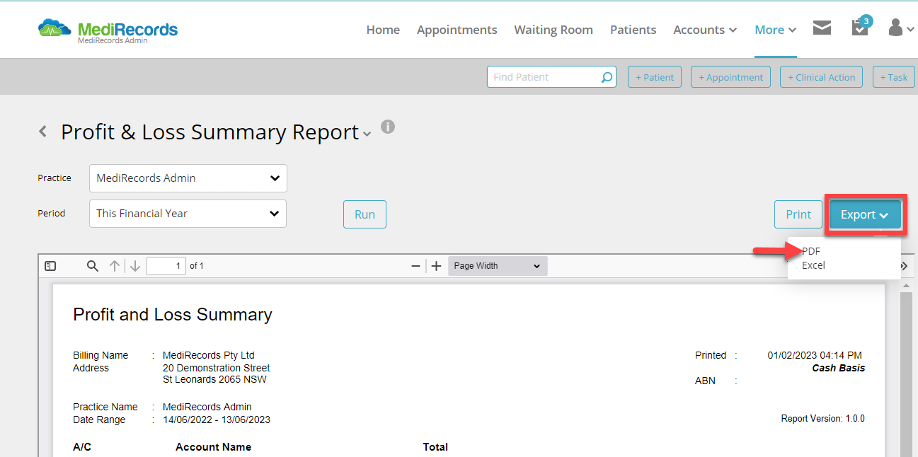The width and height of the screenshot is (918, 457).
Task: Click the + Appointment button
Action: pos(731,77)
